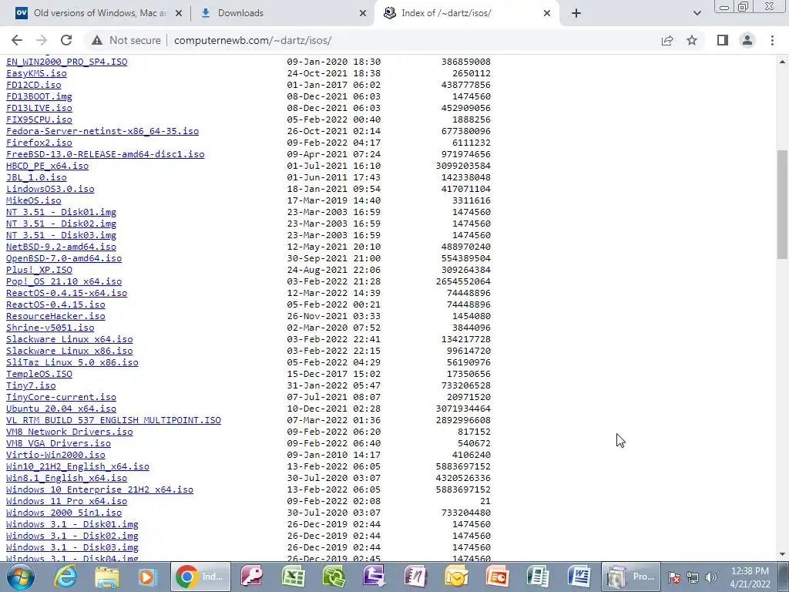Switch to the Downloads tab

(282, 13)
